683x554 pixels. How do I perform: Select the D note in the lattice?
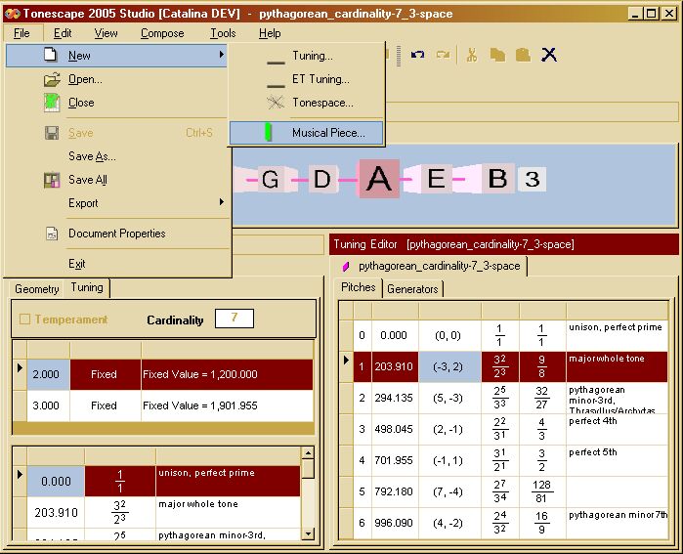click(x=322, y=180)
